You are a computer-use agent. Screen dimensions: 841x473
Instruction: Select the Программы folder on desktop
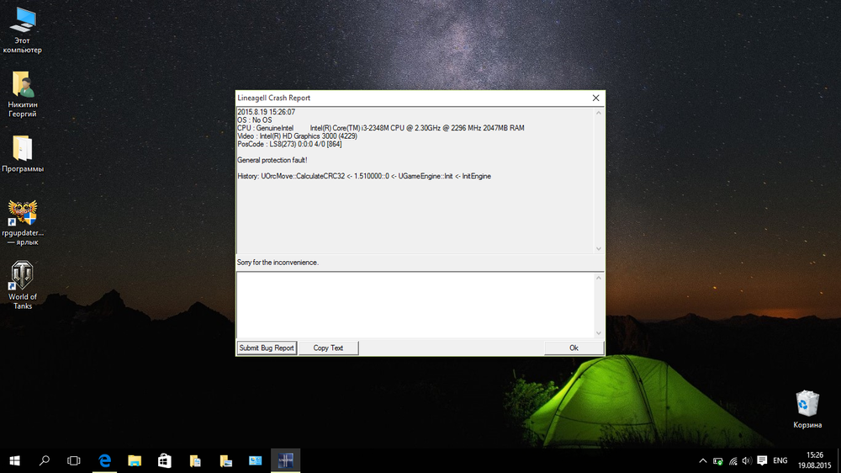[x=23, y=154]
